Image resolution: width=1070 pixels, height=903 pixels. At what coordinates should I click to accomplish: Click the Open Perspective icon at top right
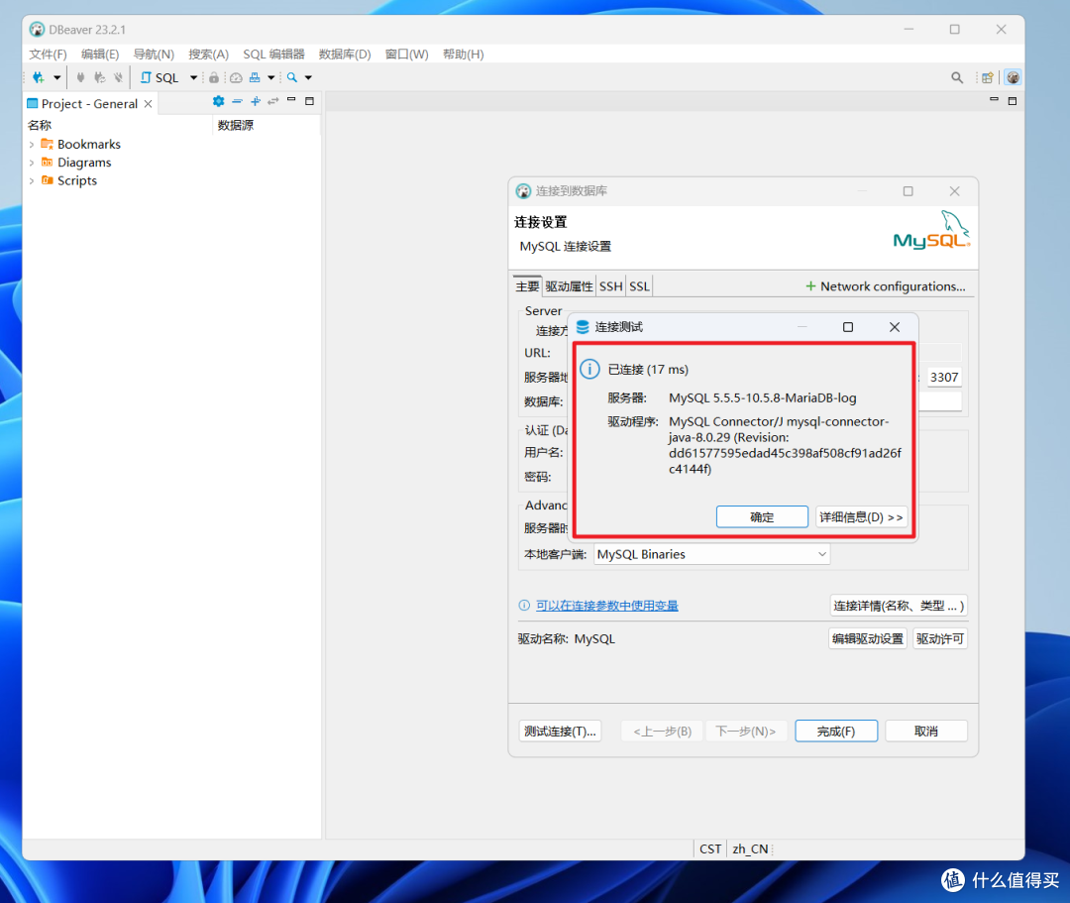[x=987, y=77]
